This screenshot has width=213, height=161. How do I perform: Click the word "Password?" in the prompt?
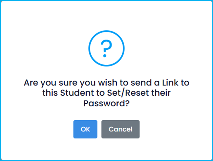pyautogui.click(x=106, y=103)
